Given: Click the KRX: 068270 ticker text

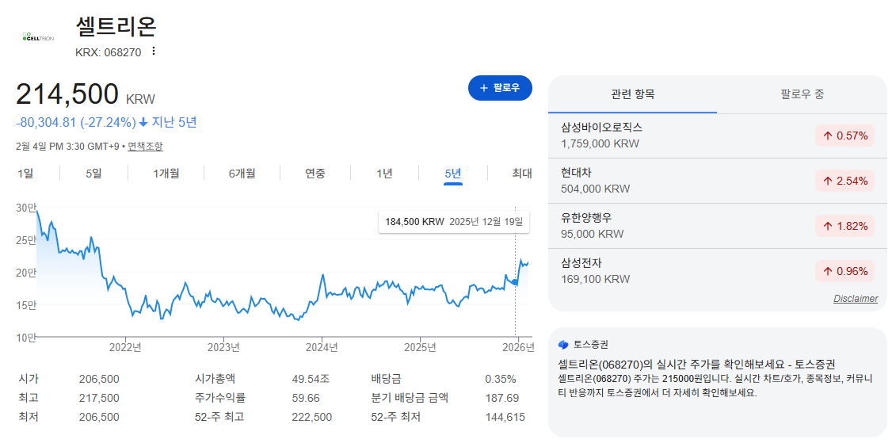Looking at the screenshot, I should tap(108, 52).
